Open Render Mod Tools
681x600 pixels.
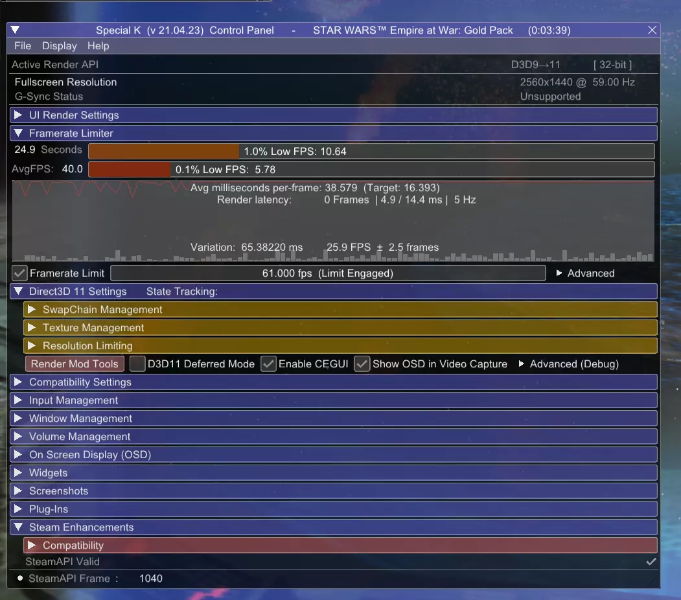click(75, 363)
